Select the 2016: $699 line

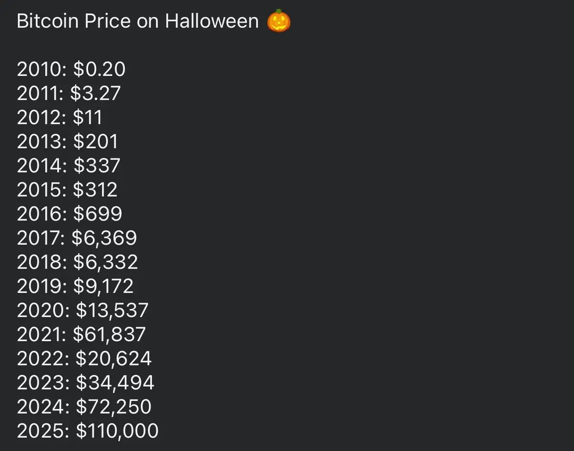pos(70,214)
